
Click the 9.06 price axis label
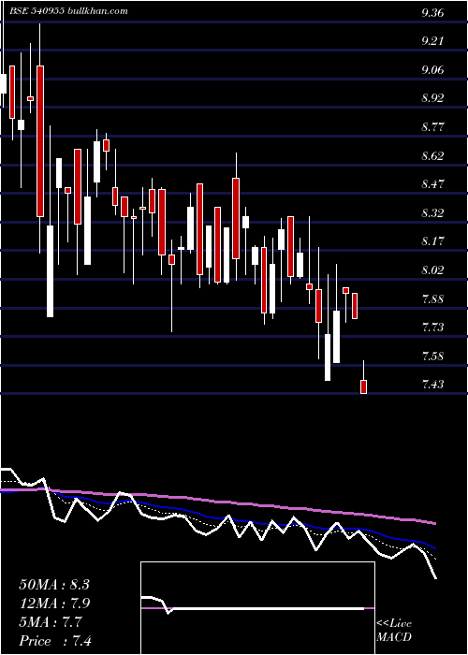432,70
